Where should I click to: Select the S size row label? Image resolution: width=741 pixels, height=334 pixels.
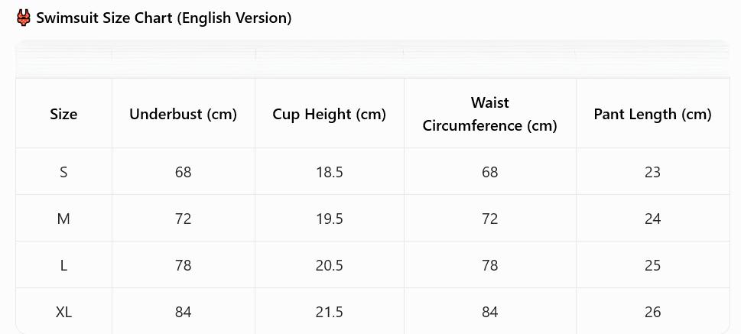coord(63,172)
